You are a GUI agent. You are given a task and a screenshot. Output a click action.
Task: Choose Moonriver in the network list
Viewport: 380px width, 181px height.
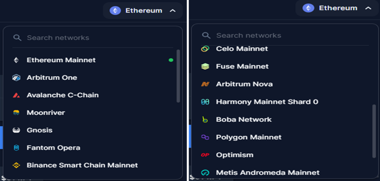pos(46,113)
